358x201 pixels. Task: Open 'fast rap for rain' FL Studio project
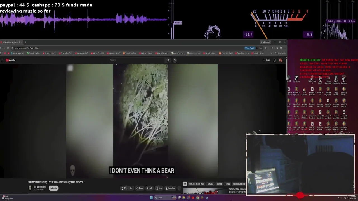pyautogui.click(x=320, y=92)
